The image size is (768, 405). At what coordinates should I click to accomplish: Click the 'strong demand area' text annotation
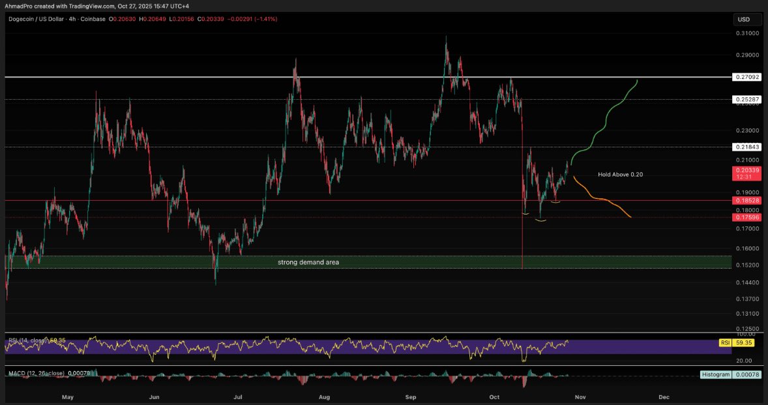pos(308,262)
